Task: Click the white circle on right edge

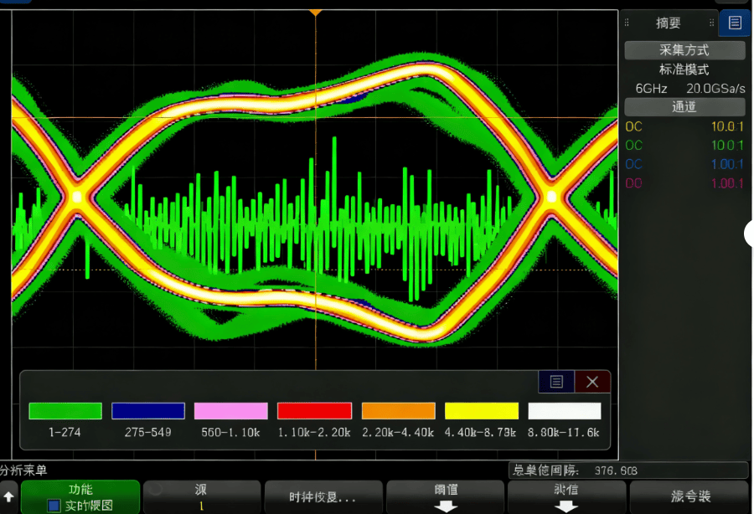Action: point(750,234)
